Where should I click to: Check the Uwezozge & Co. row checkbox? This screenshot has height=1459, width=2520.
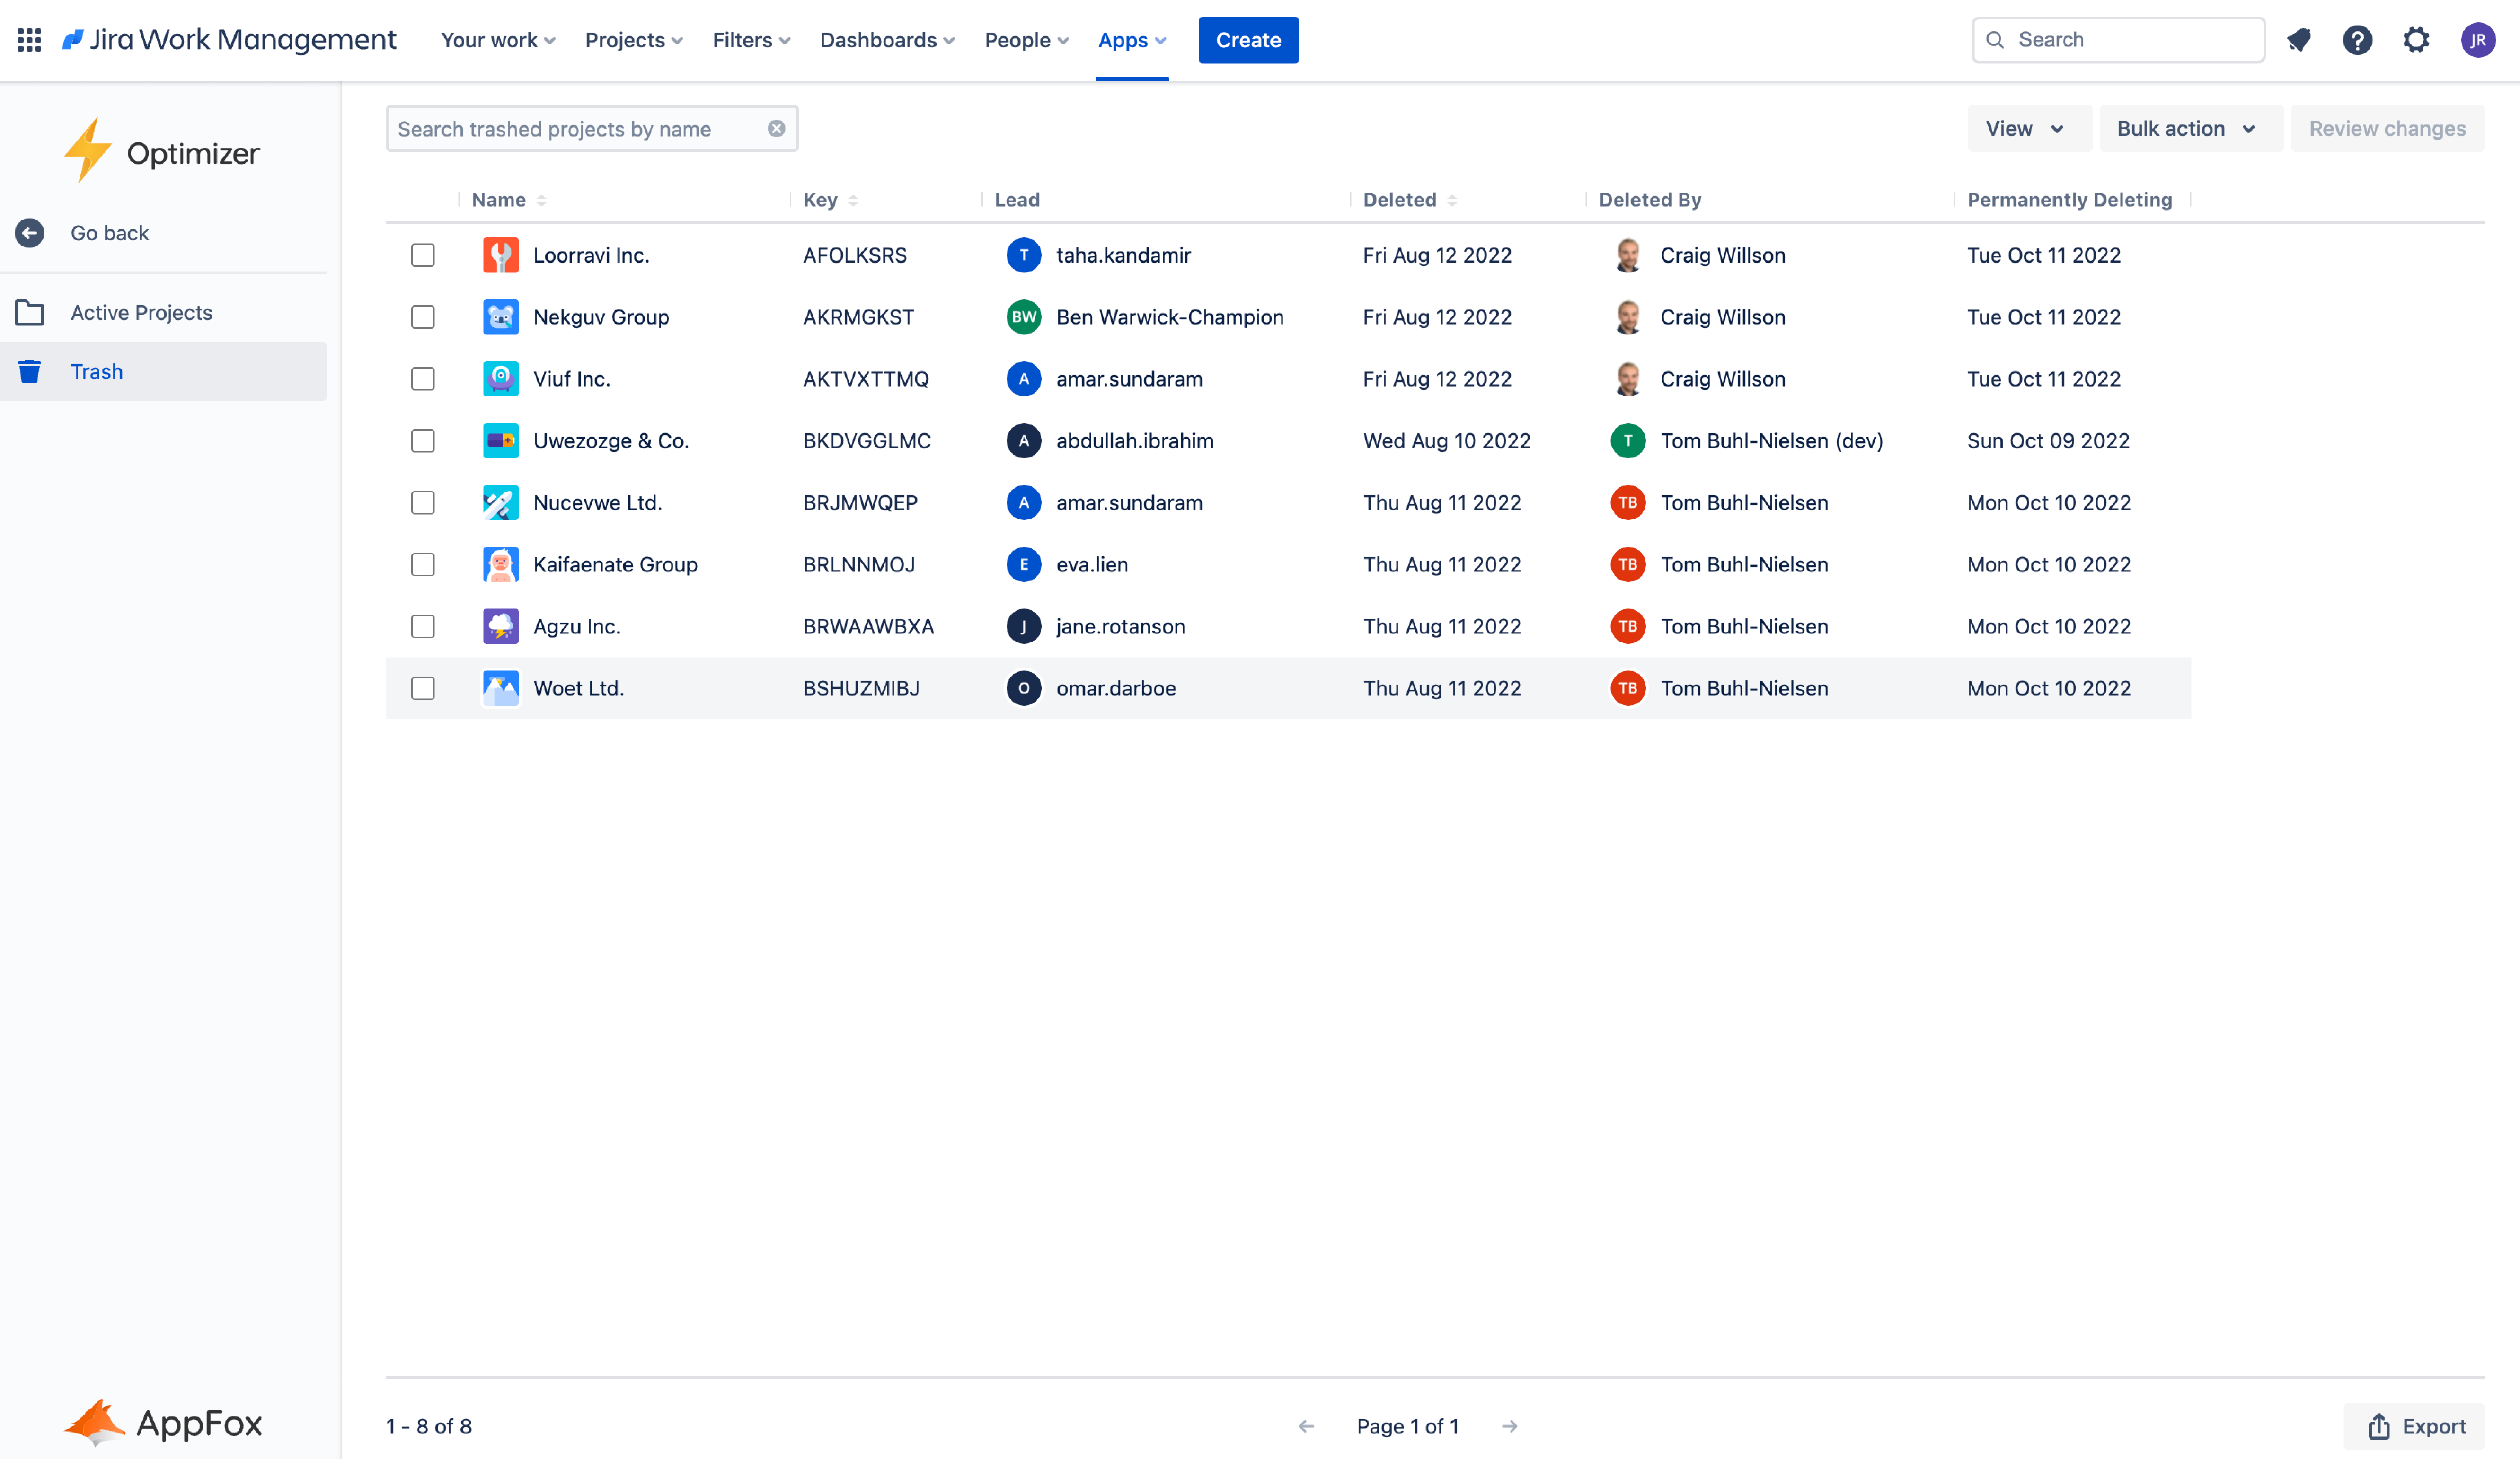423,441
